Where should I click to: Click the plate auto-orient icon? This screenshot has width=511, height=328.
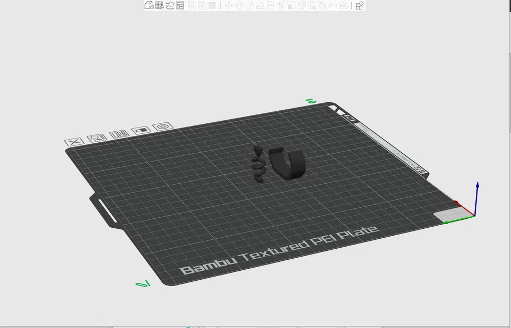point(97,138)
